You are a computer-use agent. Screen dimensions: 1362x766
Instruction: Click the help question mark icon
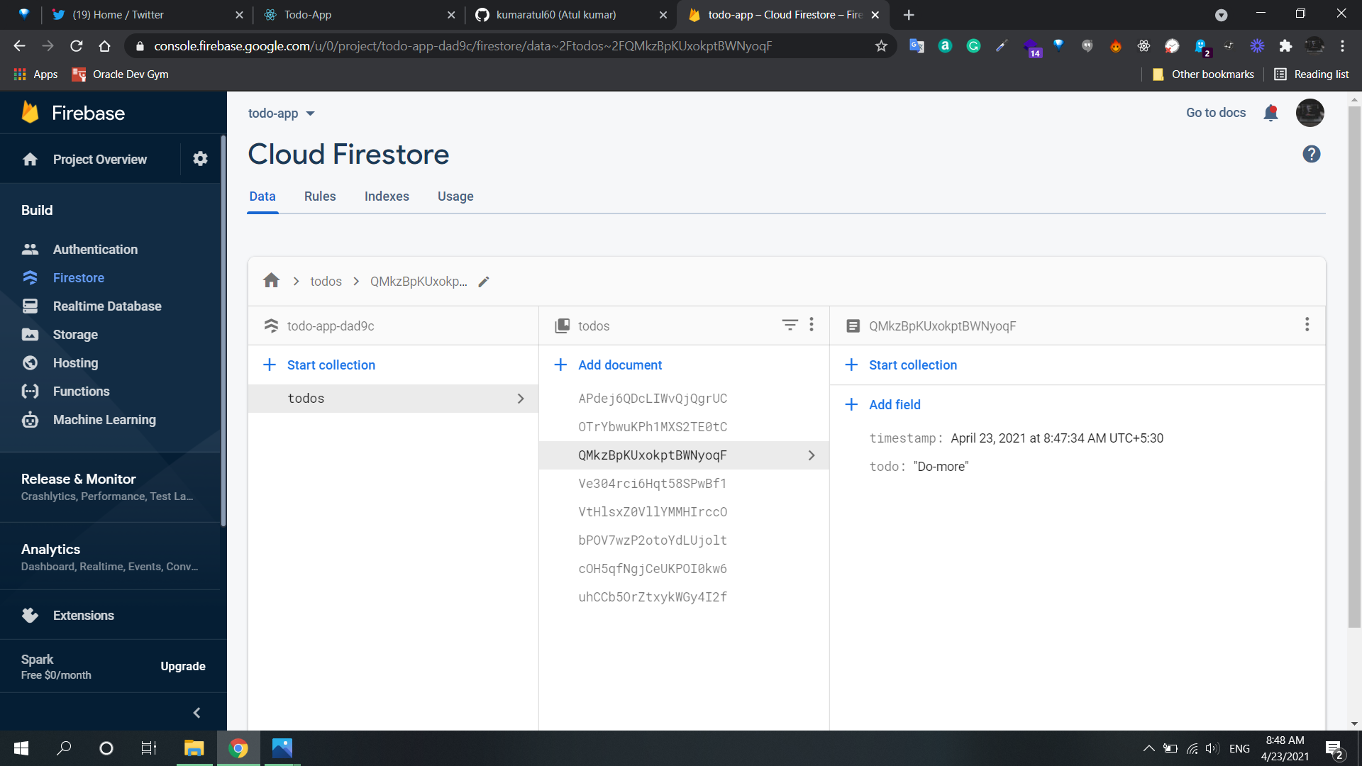click(x=1311, y=154)
